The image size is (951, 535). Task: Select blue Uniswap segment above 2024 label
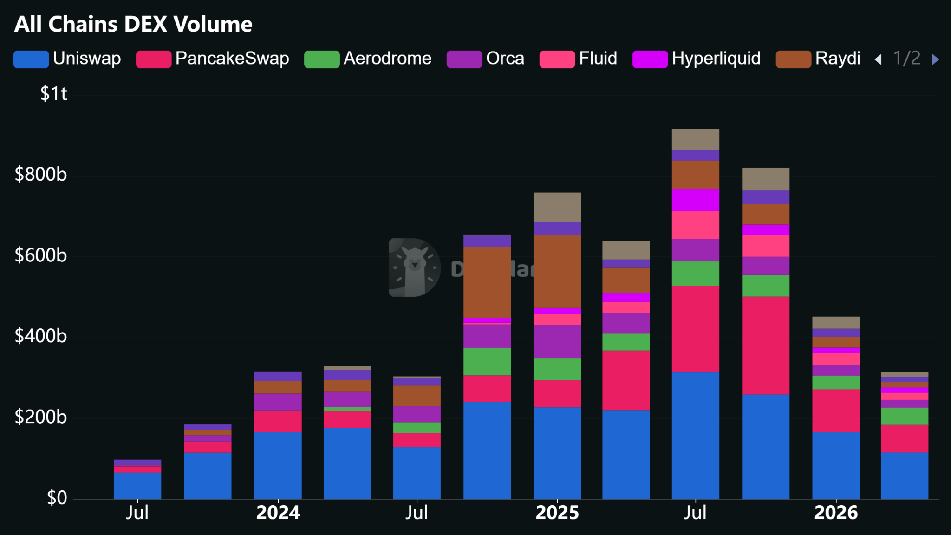click(x=278, y=466)
